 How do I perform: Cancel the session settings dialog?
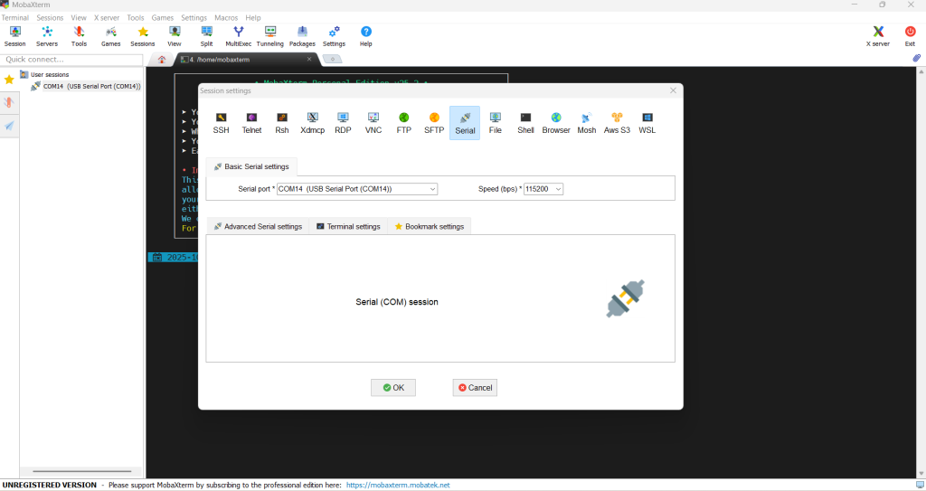tap(475, 387)
